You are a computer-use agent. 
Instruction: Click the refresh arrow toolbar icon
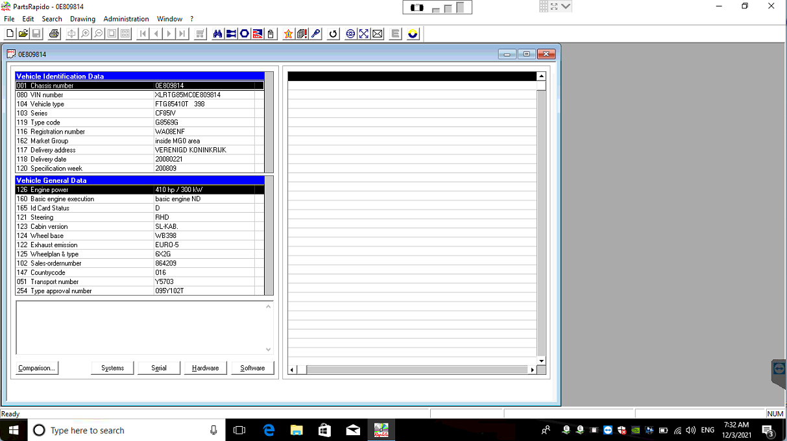[x=333, y=34]
